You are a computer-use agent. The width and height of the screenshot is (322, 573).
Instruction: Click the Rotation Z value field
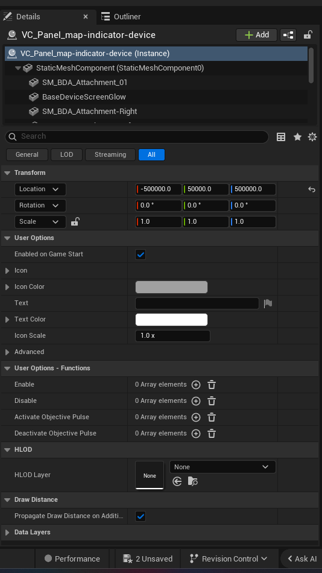253,205
